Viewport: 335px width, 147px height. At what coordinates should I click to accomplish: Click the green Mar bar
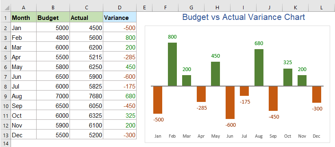[x=187, y=80]
